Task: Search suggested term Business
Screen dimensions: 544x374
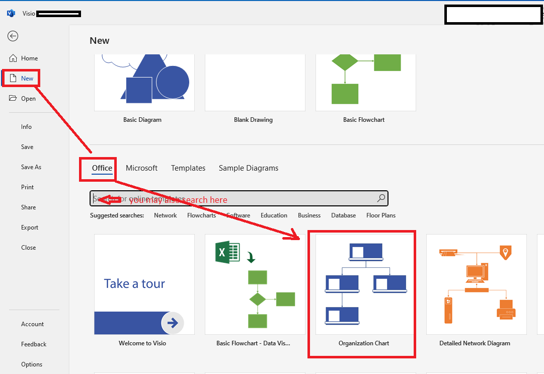Action: point(309,215)
